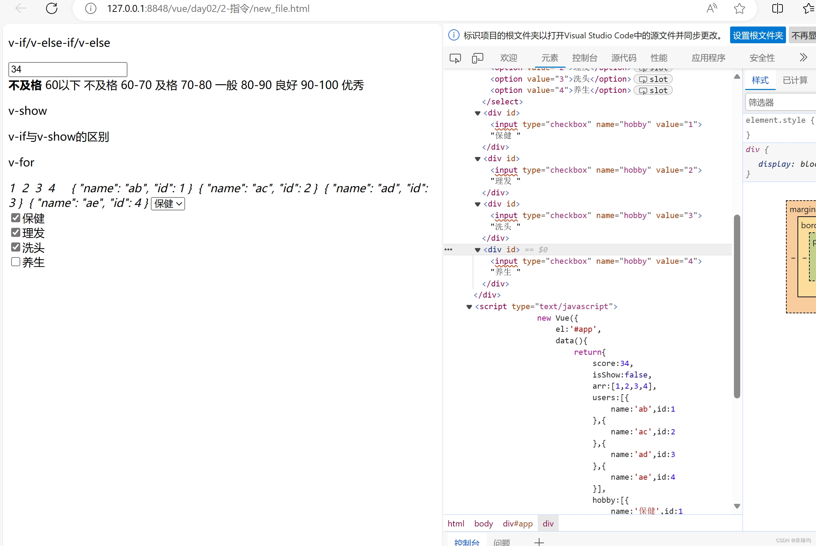Open the 安全性 tab
This screenshot has height=546, width=816.
762,58
